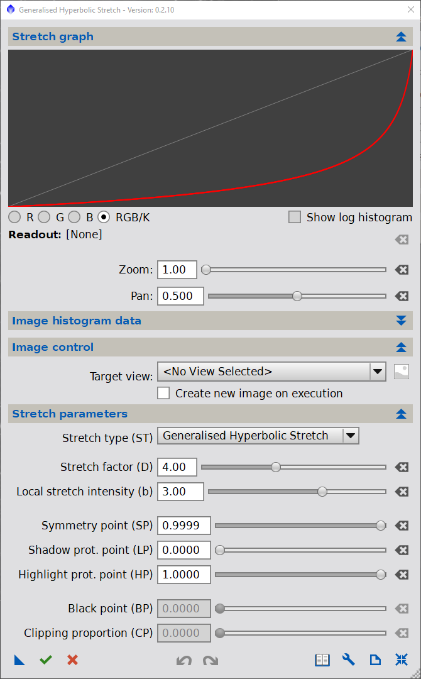The image size is (421, 679).
Task: Collapse the Stretch graph section
Action: pyautogui.click(x=402, y=36)
